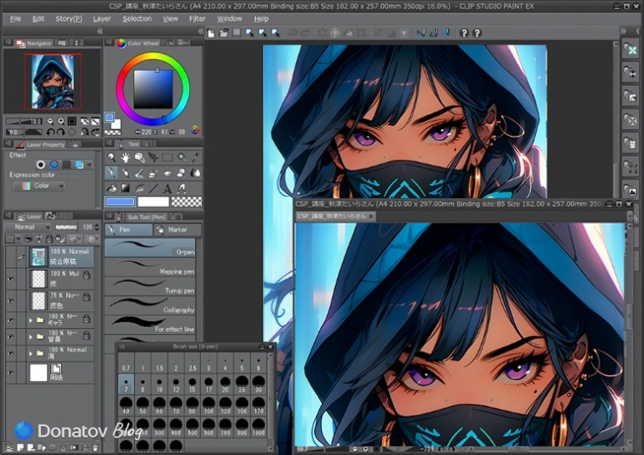This screenshot has width=644, height=455.
Task: Choose the G-pen sub tool
Action: (x=150, y=248)
